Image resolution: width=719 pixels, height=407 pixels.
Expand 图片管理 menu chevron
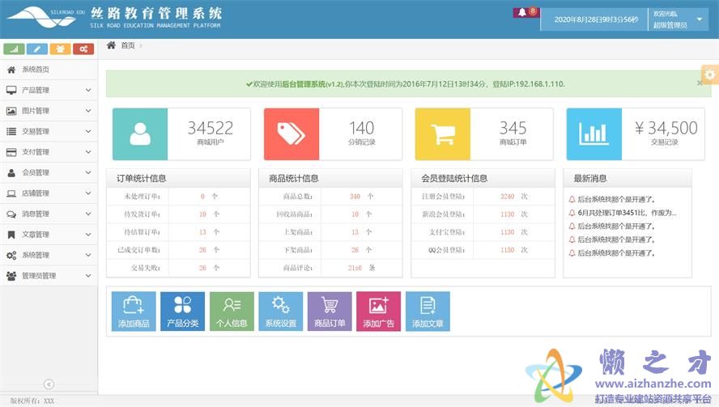click(x=88, y=111)
